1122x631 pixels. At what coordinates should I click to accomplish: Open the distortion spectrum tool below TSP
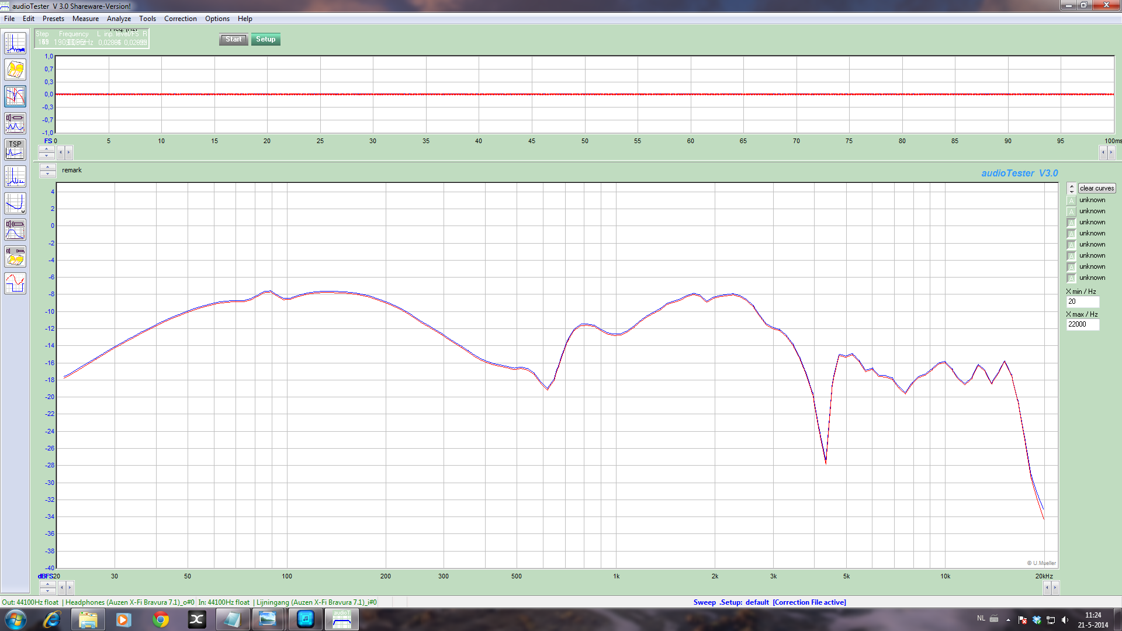(x=15, y=176)
